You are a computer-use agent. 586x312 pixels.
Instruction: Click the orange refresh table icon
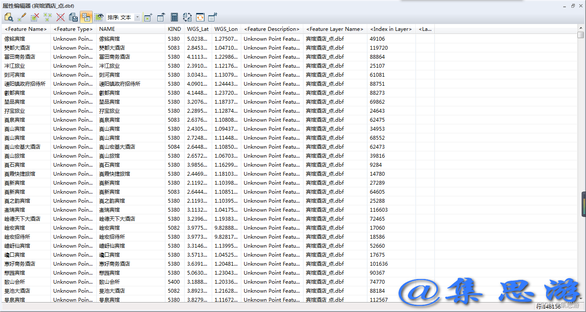pos(200,17)
